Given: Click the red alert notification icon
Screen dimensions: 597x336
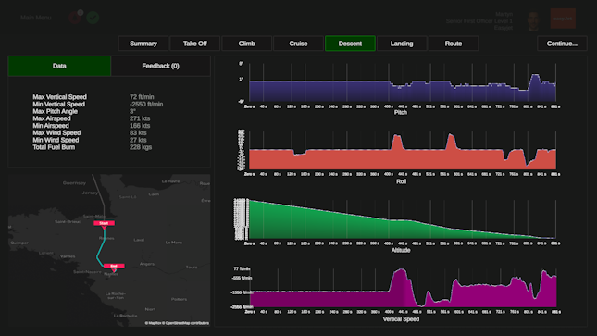Looking at the screenshot, I should pos(76,18).
